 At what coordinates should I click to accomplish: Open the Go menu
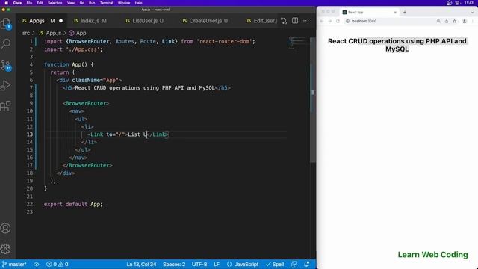[x=81, y=3]
